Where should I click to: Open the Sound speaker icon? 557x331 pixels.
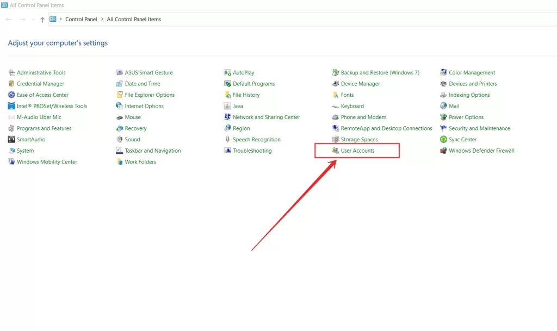119,140
